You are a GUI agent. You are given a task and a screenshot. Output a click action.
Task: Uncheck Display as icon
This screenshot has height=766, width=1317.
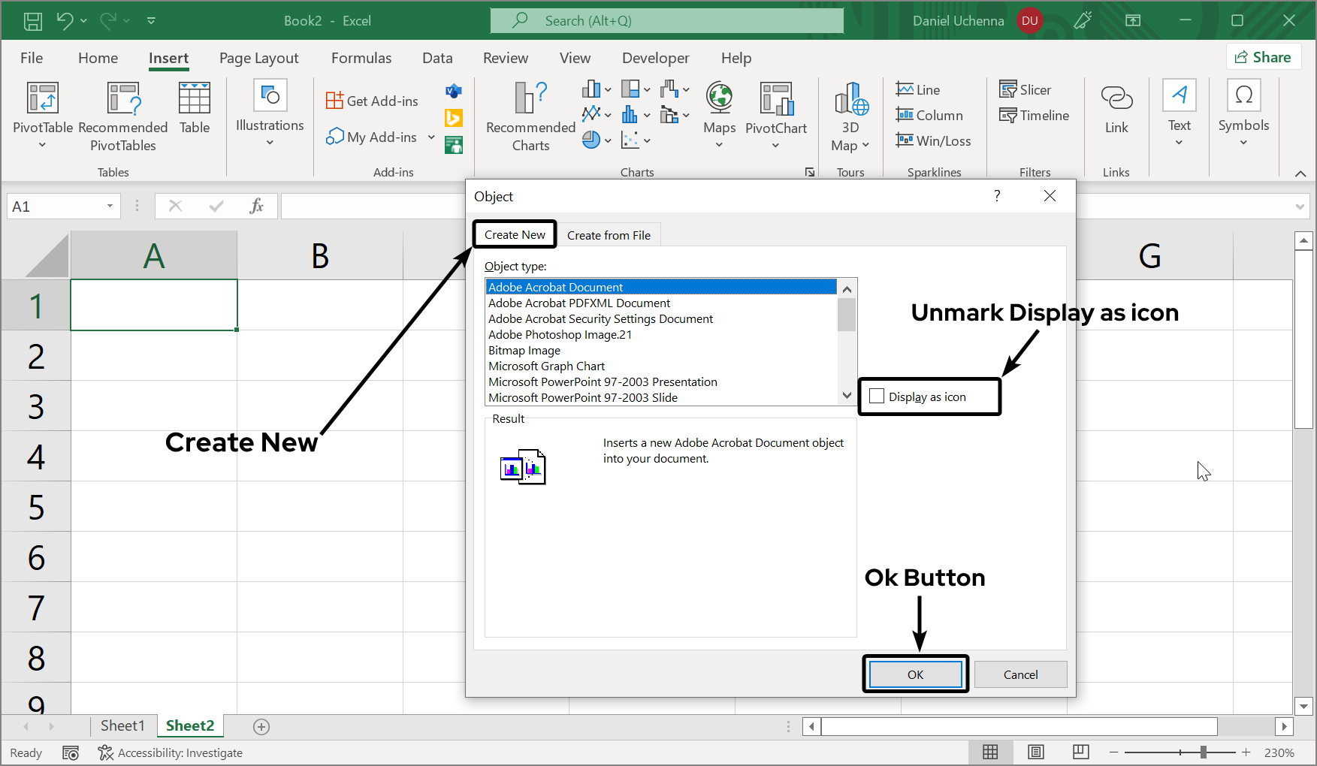(877, 396)
